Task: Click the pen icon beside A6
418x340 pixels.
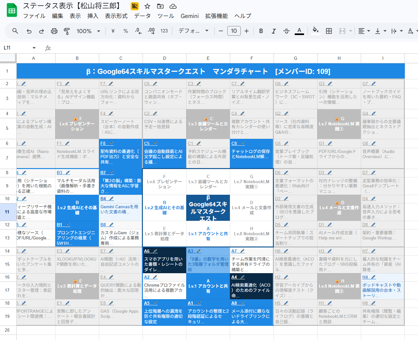Action: 155,251
